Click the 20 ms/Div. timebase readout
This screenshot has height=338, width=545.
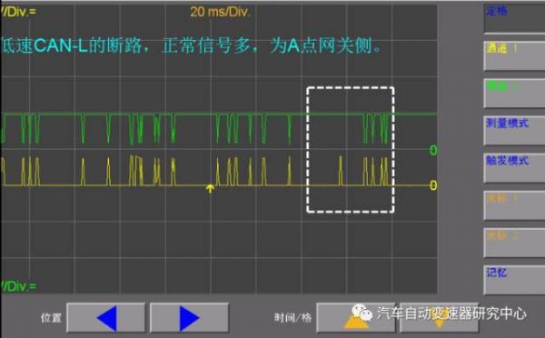220,12
